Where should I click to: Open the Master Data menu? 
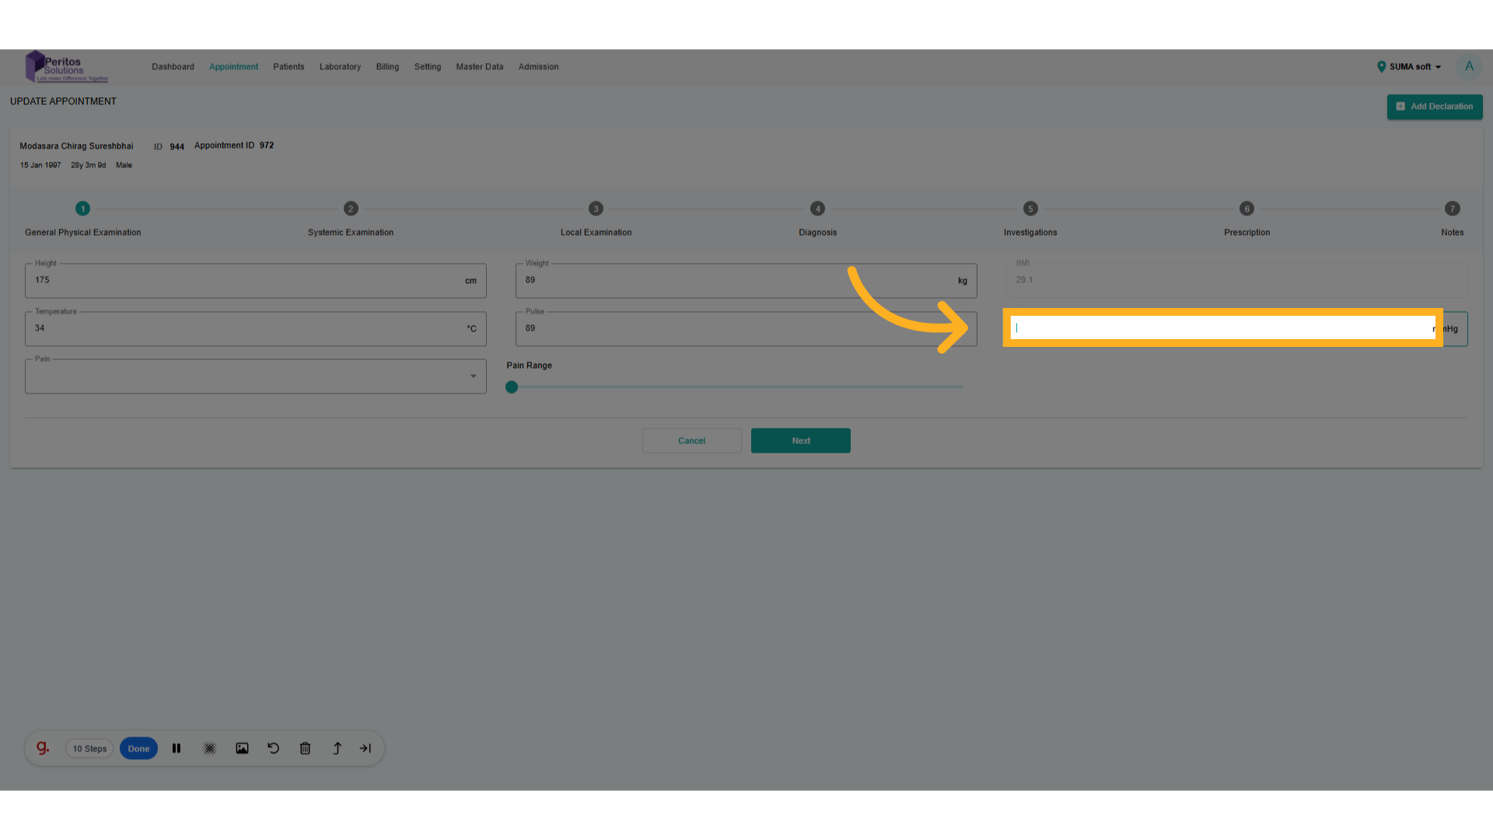[x=479, y=67]
